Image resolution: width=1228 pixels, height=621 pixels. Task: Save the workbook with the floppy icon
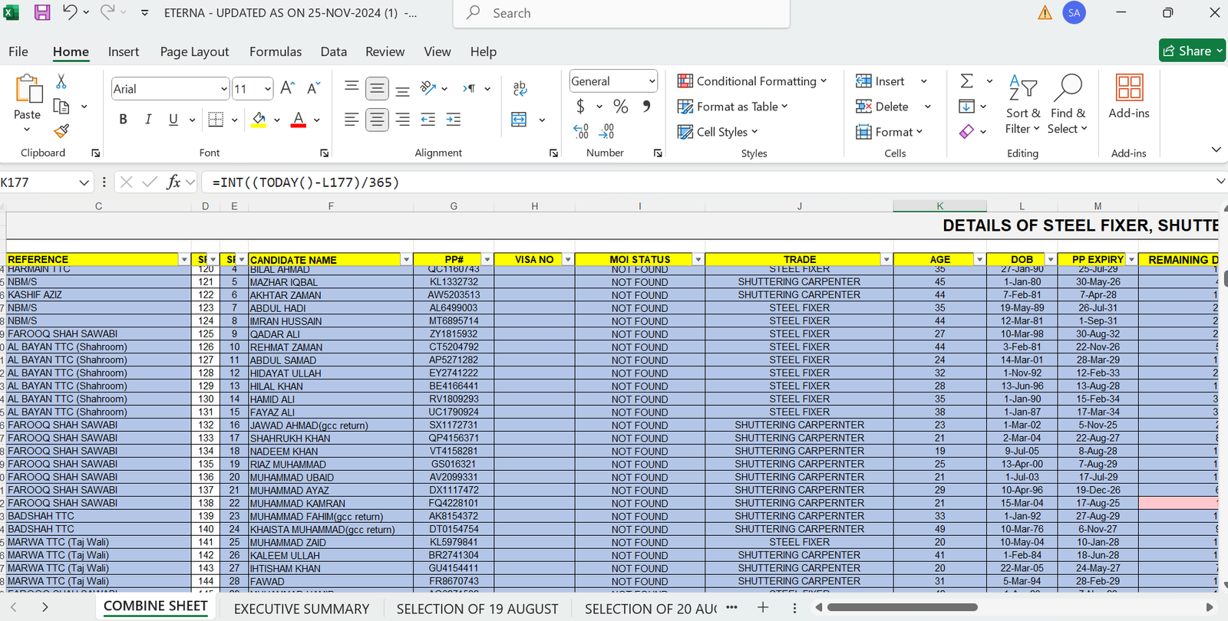[42, 12]
